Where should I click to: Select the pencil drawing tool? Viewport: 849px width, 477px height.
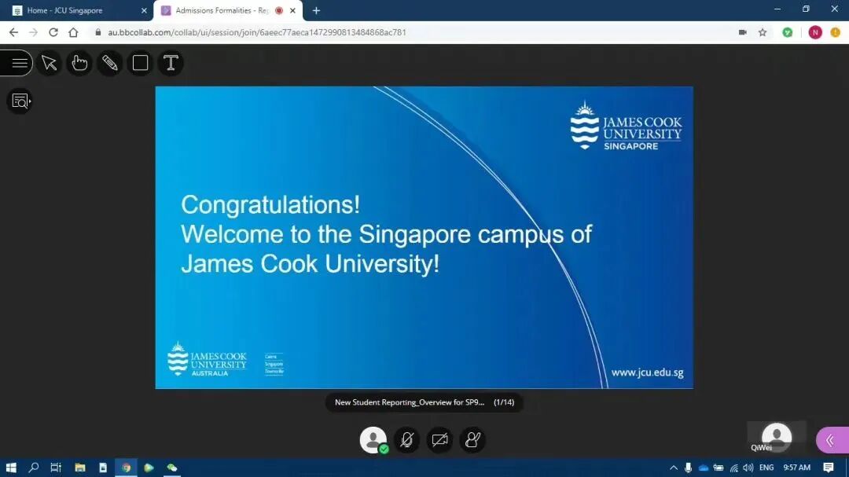110,63
